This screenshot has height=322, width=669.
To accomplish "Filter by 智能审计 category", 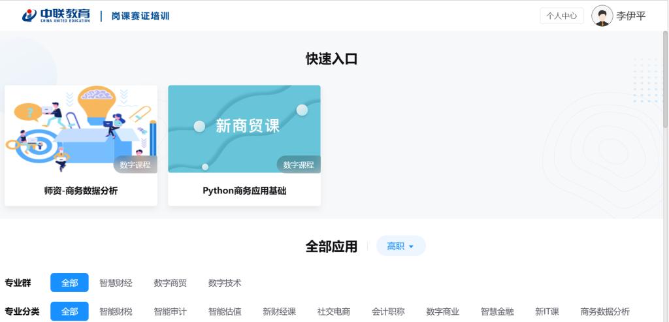I will coord(171,312).
